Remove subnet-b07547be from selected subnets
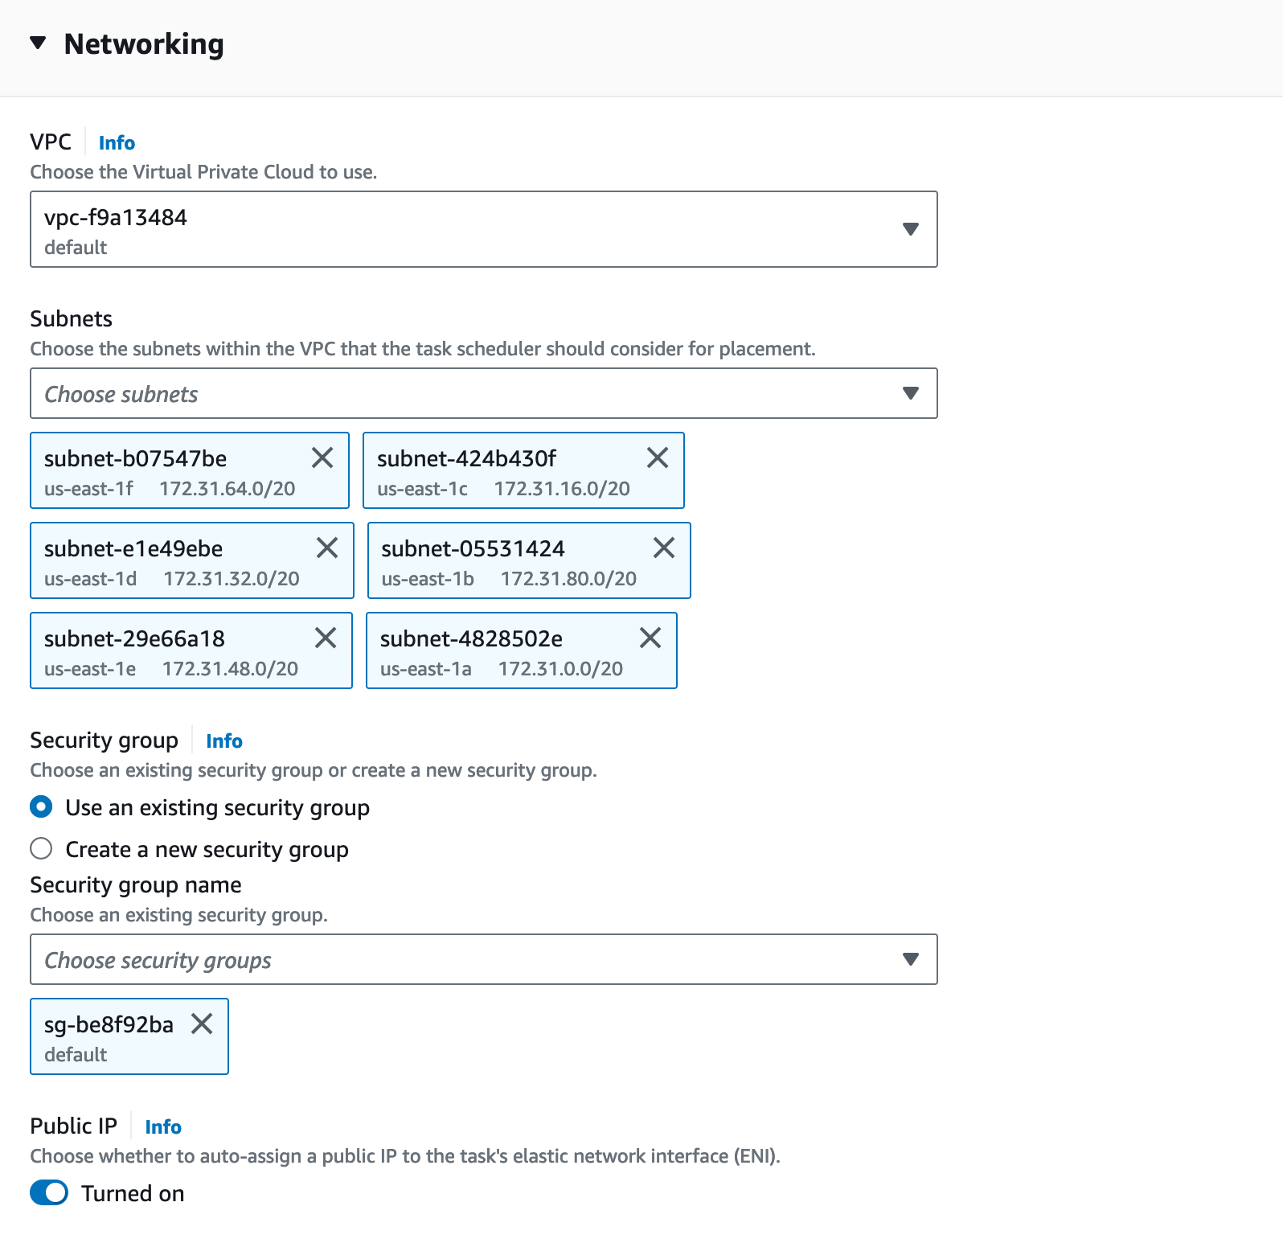 tap(322, 458)
